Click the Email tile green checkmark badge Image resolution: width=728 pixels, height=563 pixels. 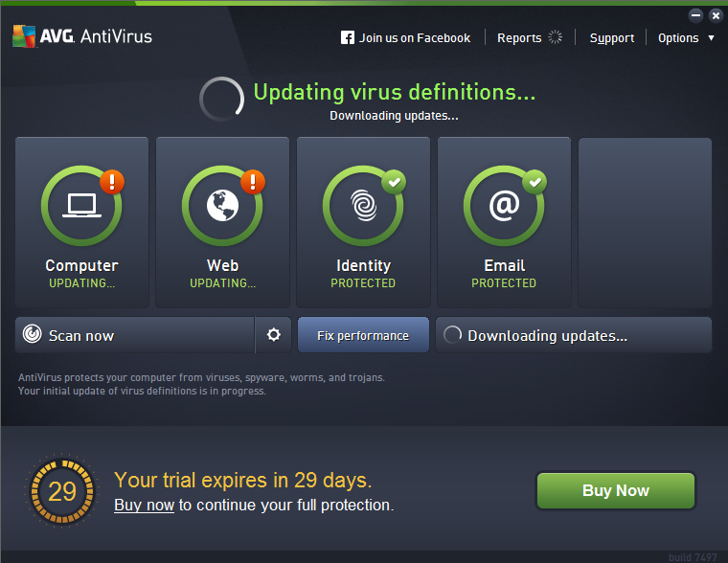pos(535,182)
